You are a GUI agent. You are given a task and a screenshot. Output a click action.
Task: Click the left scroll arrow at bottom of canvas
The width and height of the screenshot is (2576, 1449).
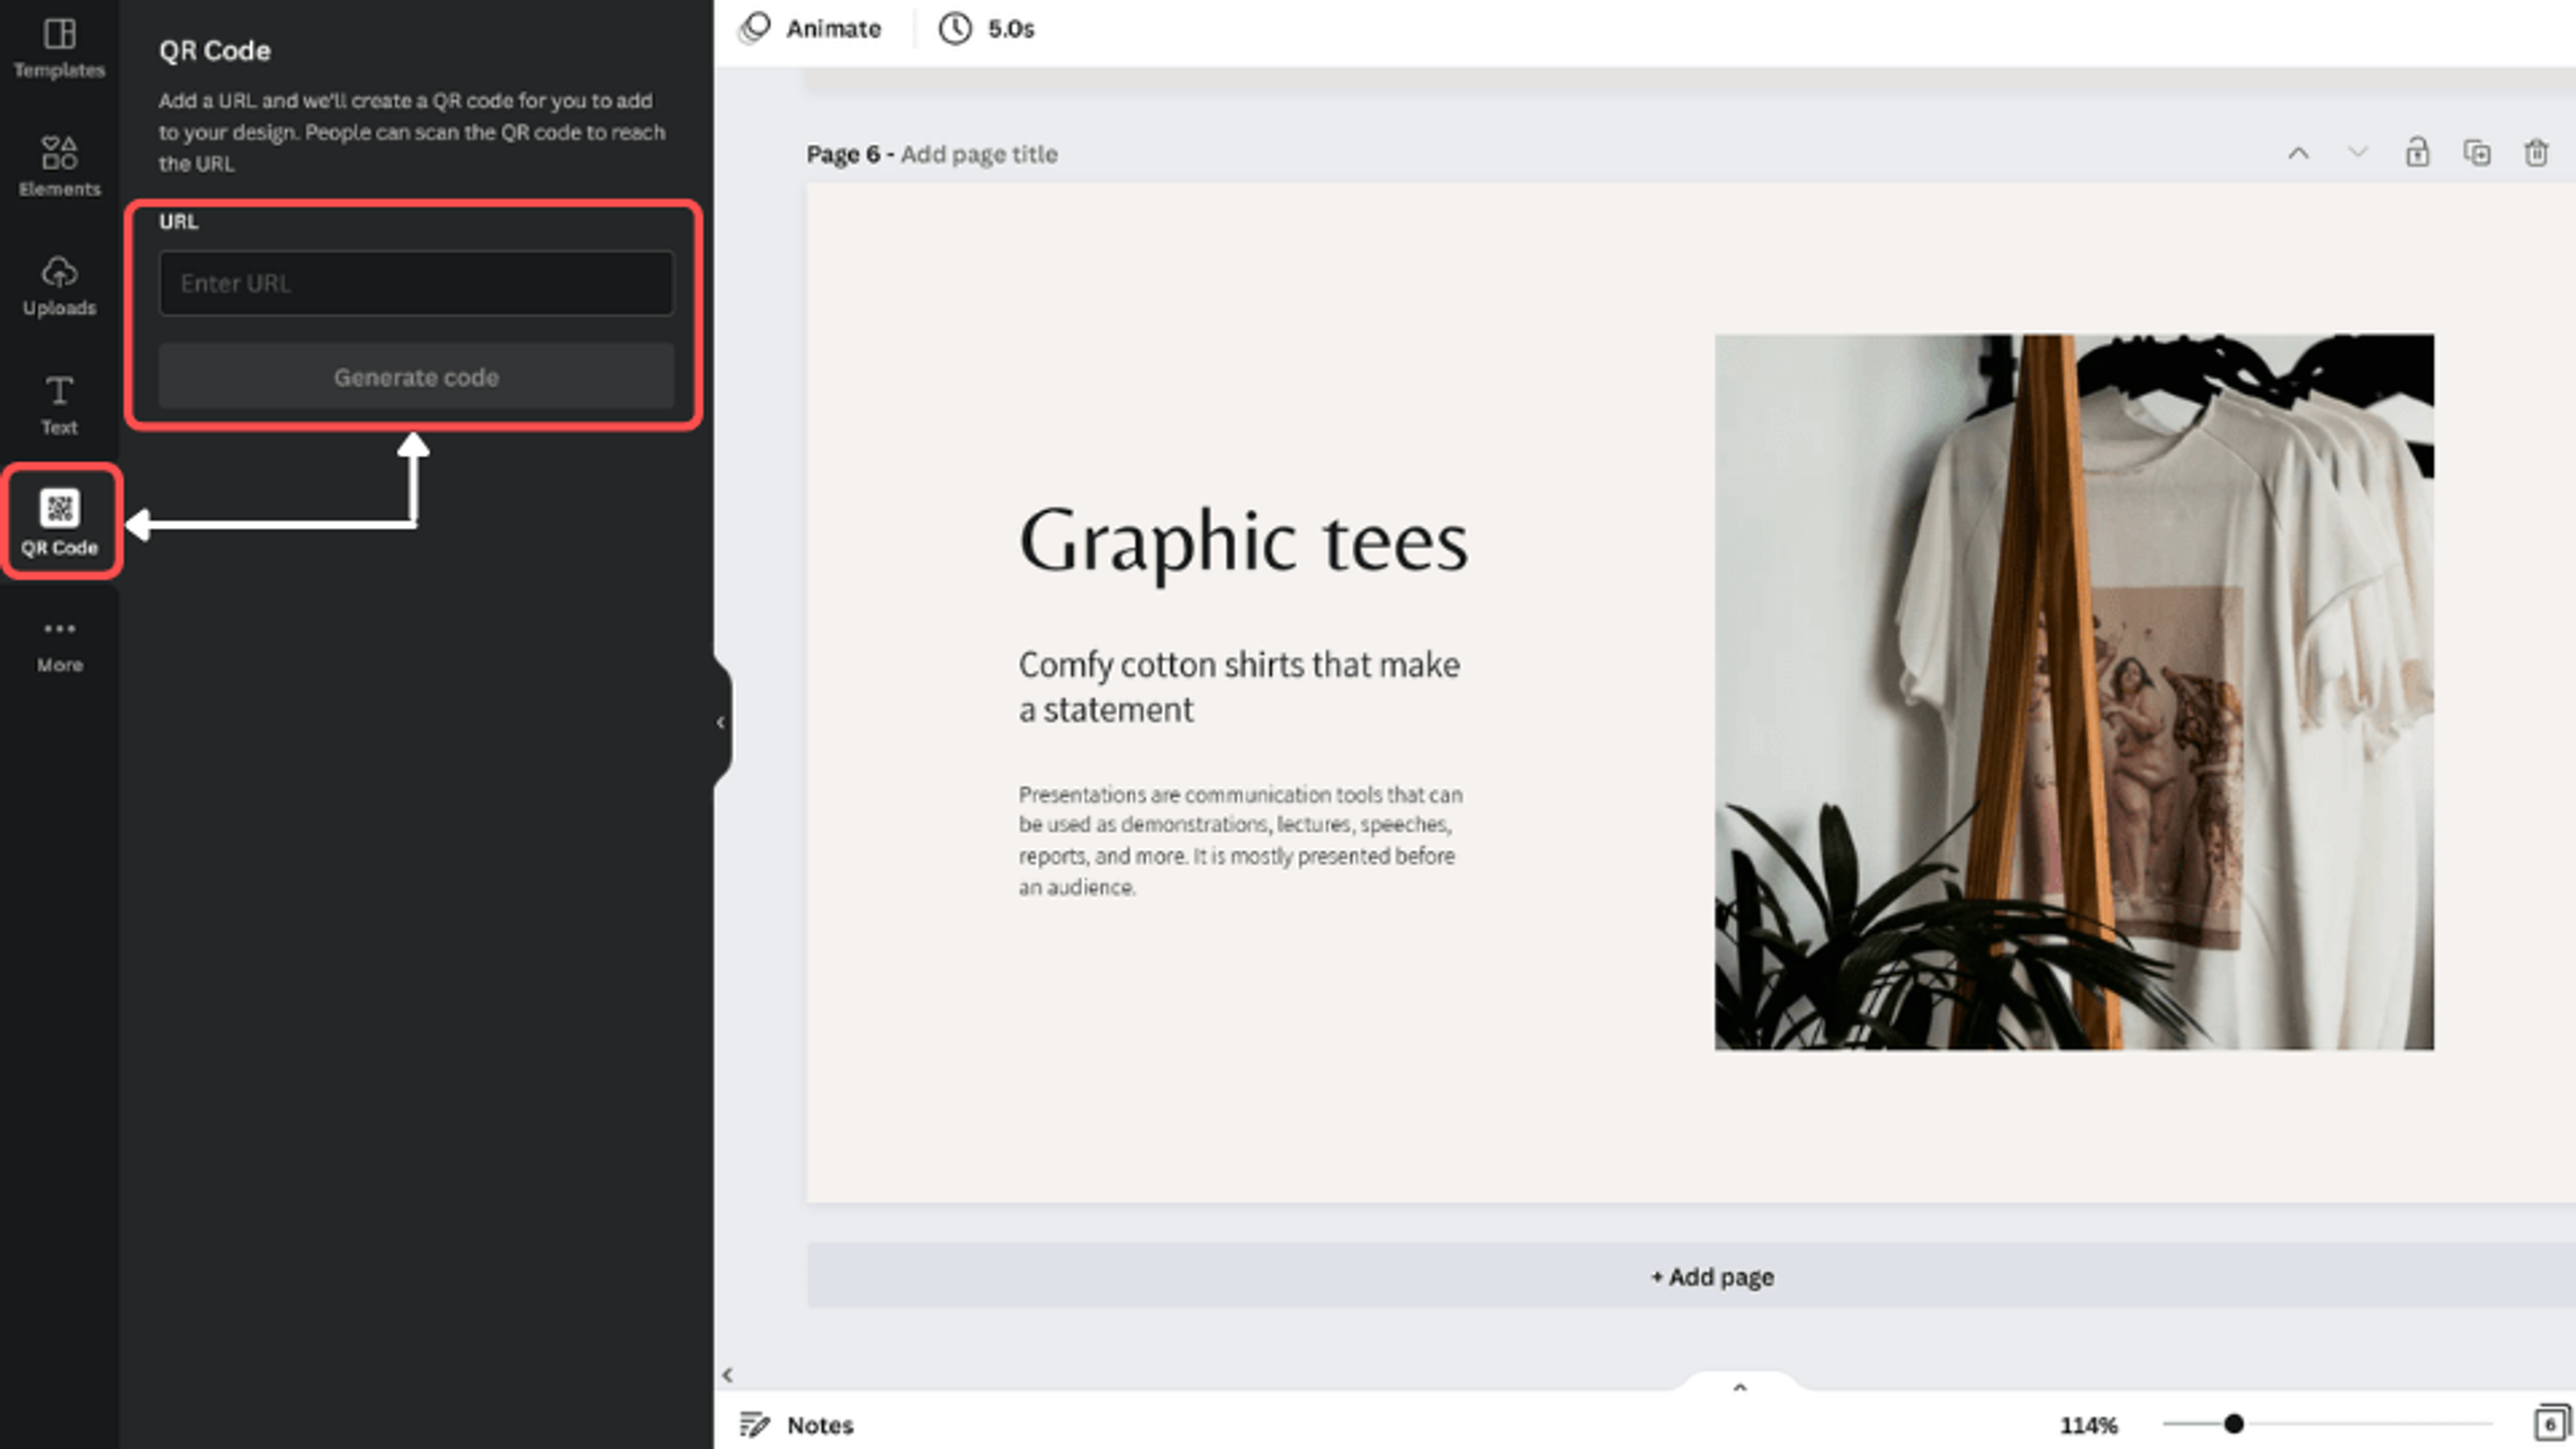pyautogui.click(x=727, y=1375)
